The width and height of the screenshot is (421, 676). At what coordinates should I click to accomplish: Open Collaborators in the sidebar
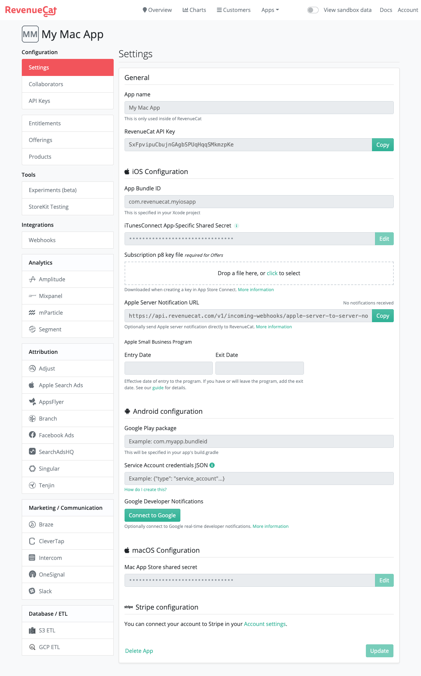click(68, 84)
